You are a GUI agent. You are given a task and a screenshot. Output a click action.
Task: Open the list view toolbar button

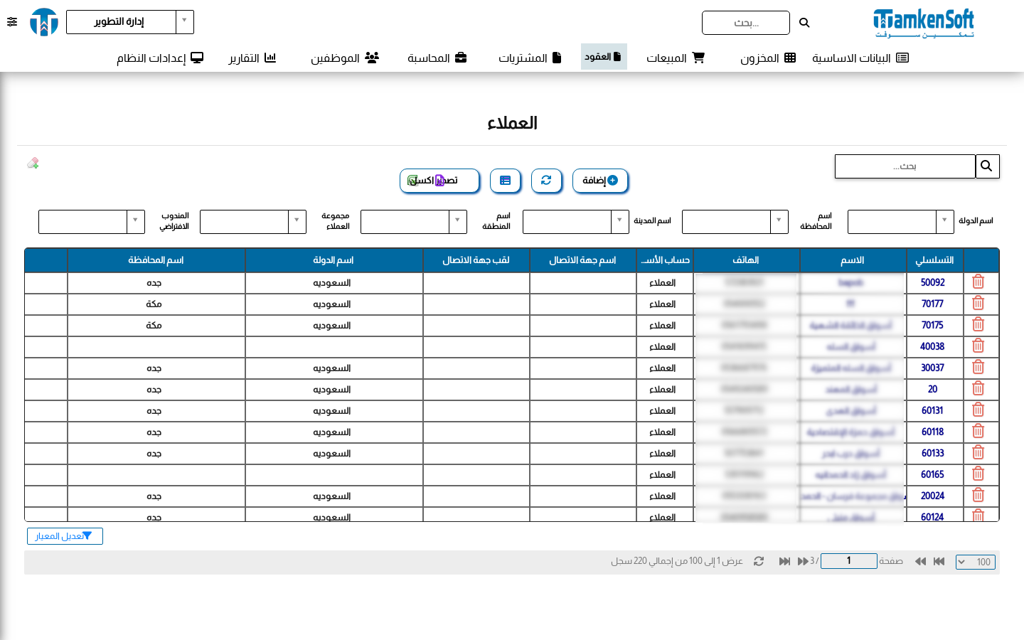pyautogui.click(x=505, y=181)
